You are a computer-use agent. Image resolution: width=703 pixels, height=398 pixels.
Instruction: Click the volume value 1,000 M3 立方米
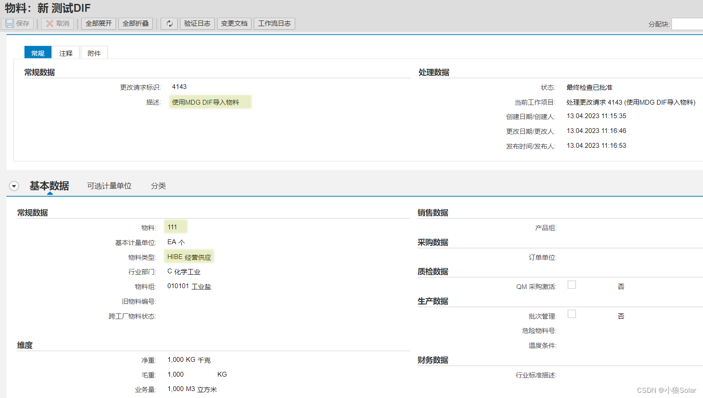click(192, 389)
